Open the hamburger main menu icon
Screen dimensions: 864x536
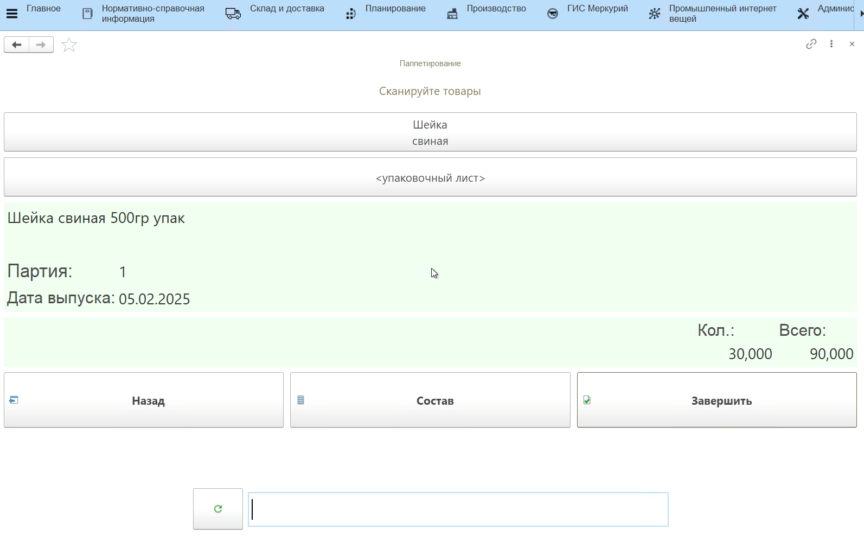click(x=11, y=14)
